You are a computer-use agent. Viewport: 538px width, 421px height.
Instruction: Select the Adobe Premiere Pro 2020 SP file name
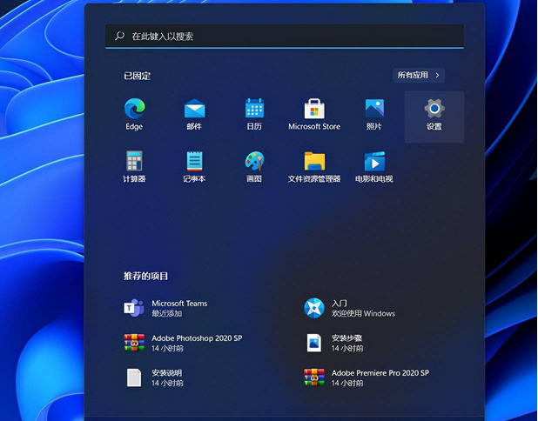coord(380,372)
